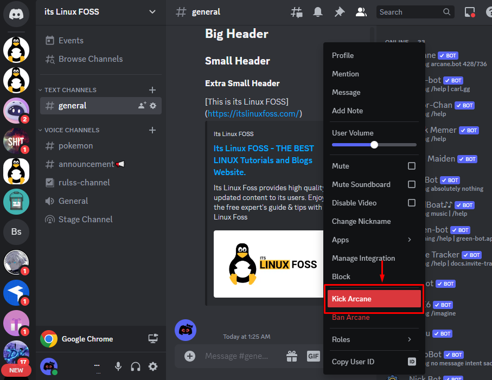492x380 pixels.
Task: Show pinned messages pin icon
Action: [x=339, y=12]
